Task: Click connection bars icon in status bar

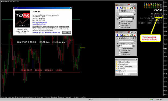Action: (x=152, y=99)
